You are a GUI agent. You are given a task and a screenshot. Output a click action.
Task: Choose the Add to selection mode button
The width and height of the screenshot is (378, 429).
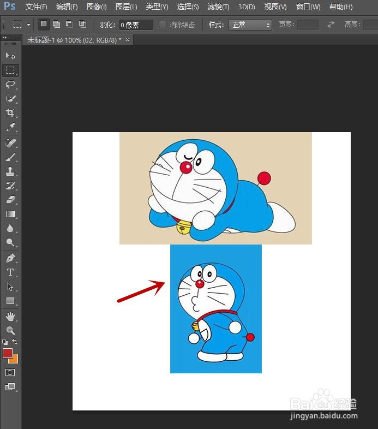click(x=56, y=25)
